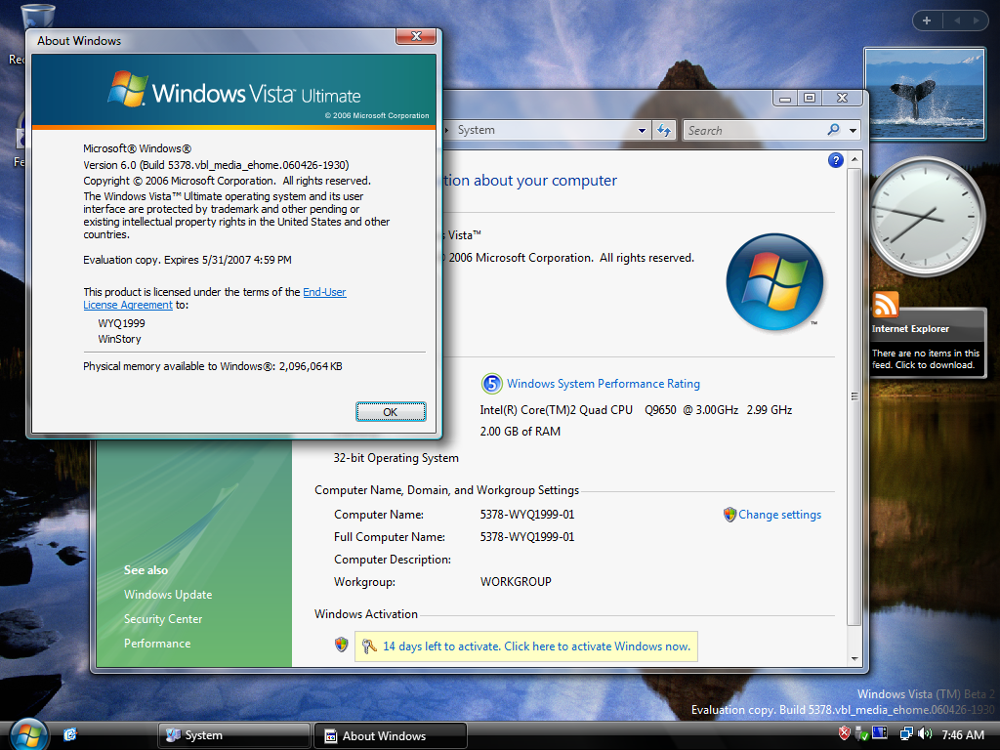Open Performance under See also
The width and height of the screenshot is (1000, 750).
point(157,643)
